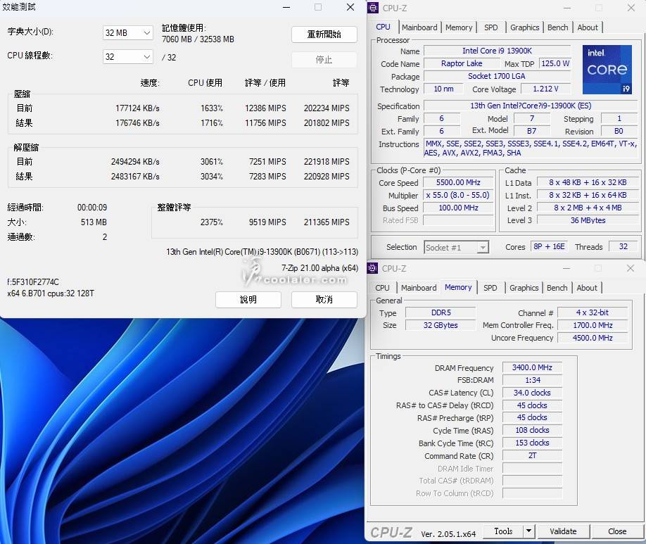Close the CPU-Z memory timings window via X
Viewport: 646px width, 544px height.
[631, 268]
